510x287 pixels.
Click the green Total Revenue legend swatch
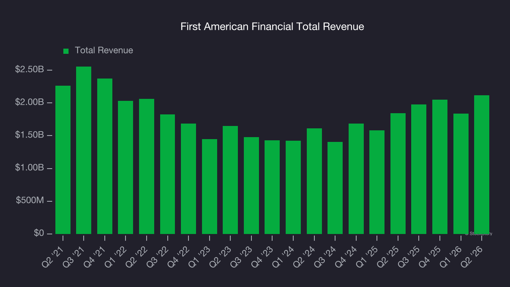coord(66,51)
